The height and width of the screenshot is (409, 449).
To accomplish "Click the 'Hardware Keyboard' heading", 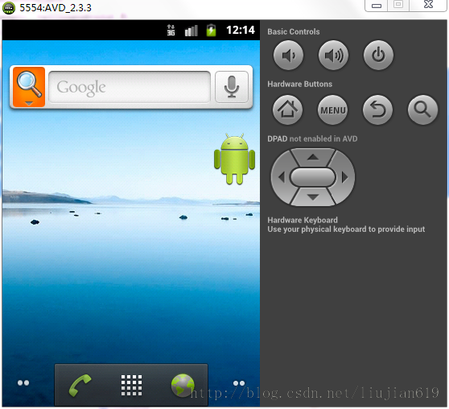I will coord(303,220).
